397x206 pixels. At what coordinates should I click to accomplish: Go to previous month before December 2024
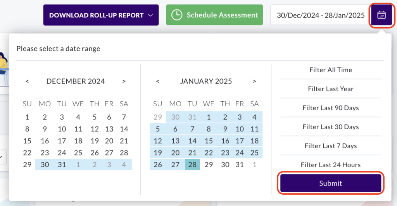[27, 81]
